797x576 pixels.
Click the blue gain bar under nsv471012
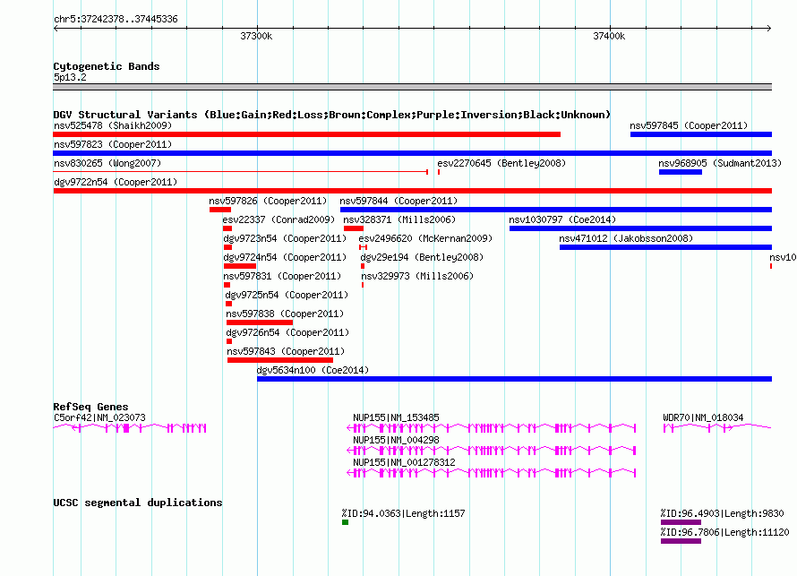[666, 247]
